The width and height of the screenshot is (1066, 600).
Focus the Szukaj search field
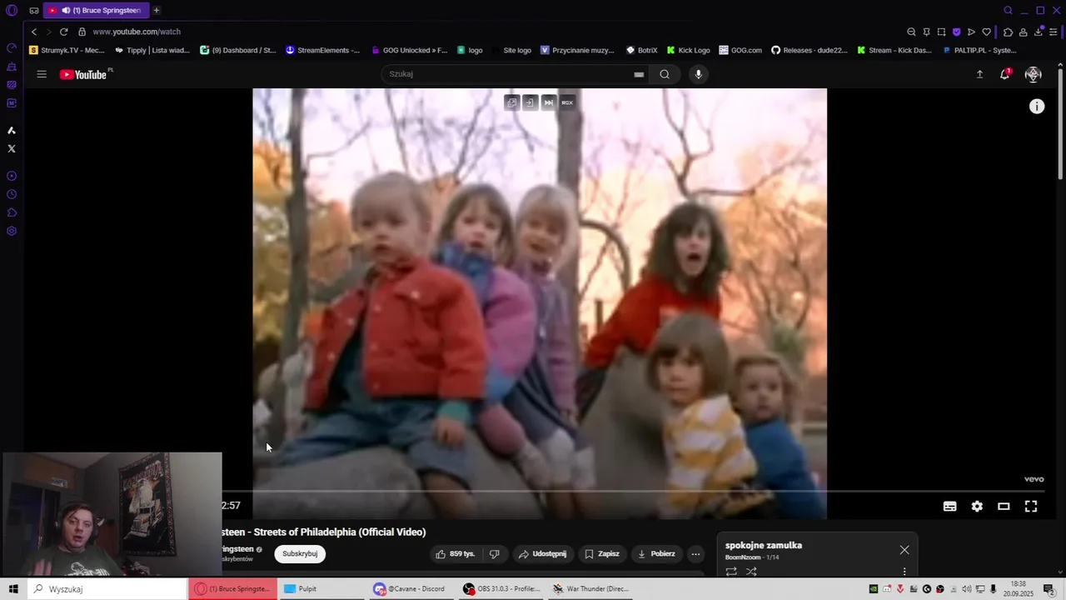(x=508, y=74)
